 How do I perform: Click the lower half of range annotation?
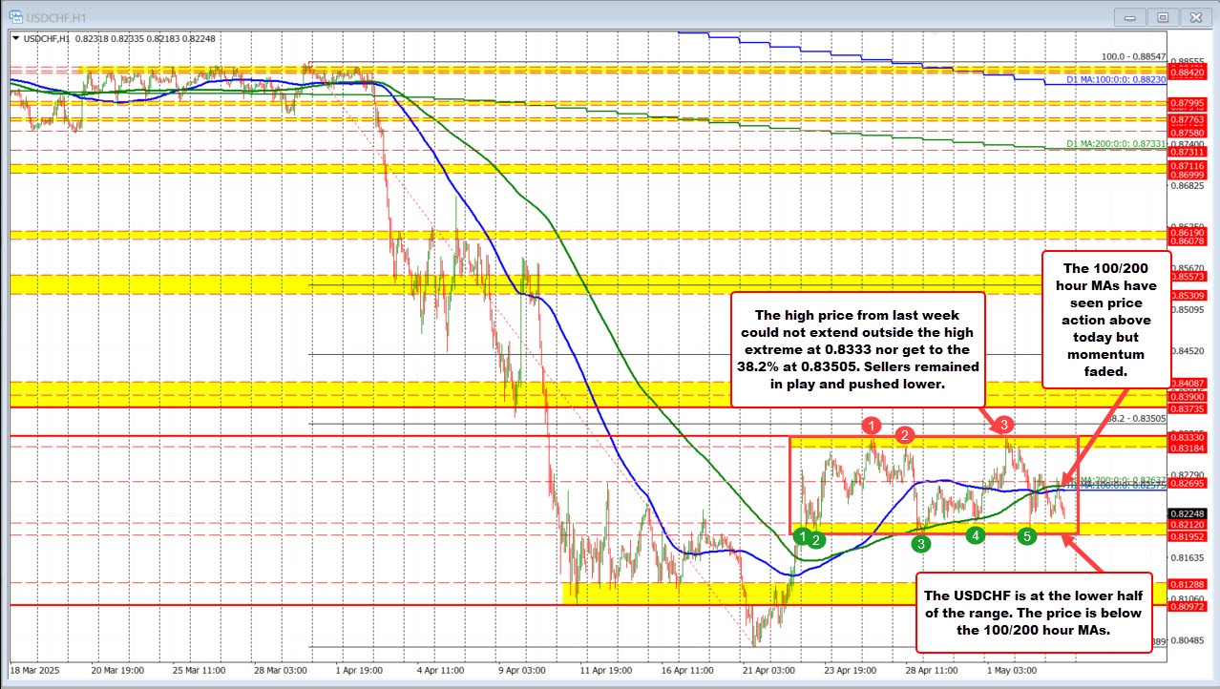tap(1036, 610)
